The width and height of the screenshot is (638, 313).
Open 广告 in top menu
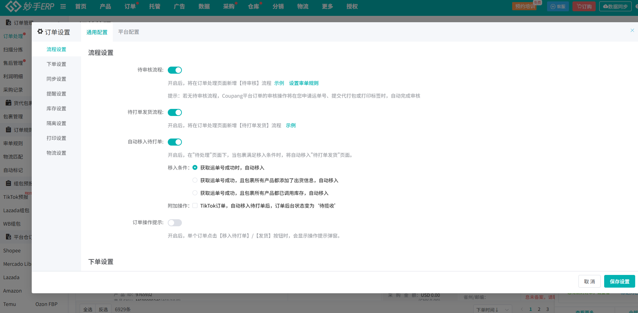(179, 6)
